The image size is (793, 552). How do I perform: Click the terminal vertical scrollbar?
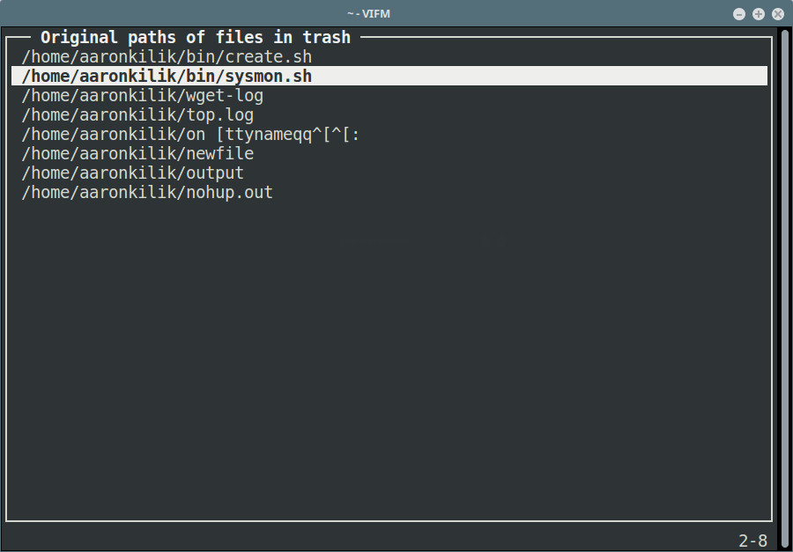tap(785, 288)
